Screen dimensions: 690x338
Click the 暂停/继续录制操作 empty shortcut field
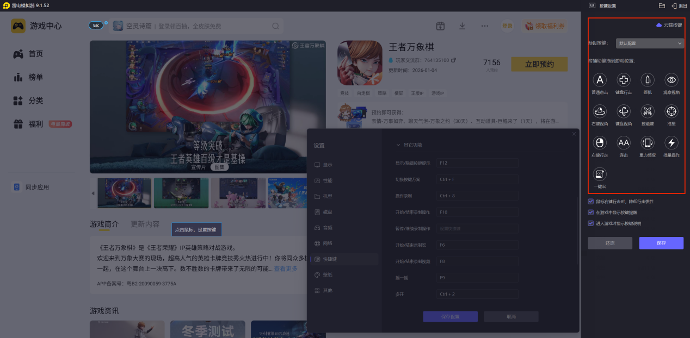coord(477,228)
